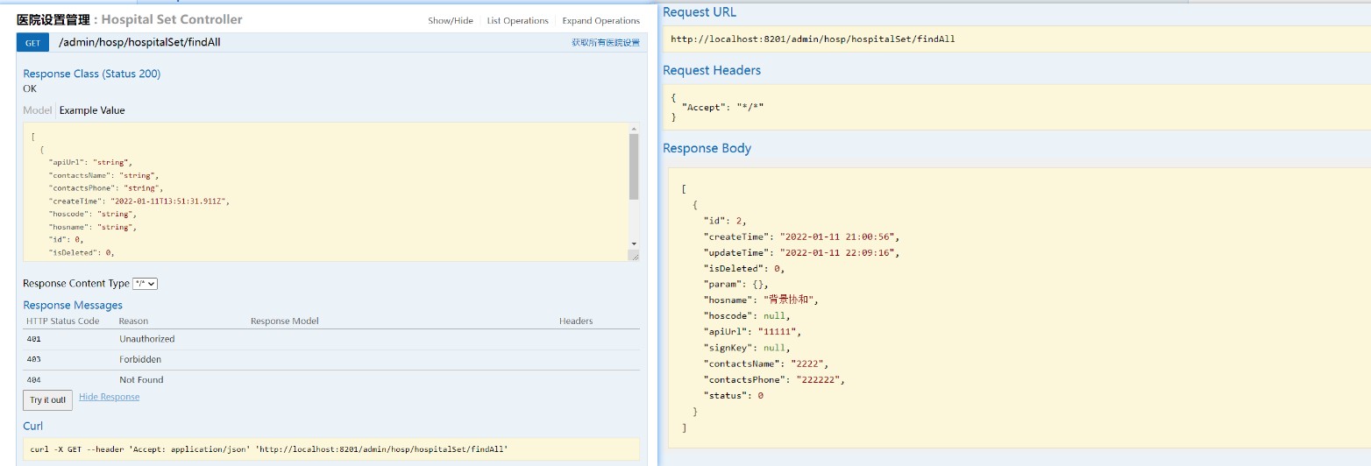The height and width of the screenshot is (466, 1371).
Task: Click the Show/Hide link
Action: (451, 21)
